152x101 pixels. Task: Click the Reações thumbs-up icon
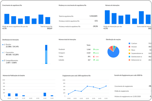pos(4,45)
